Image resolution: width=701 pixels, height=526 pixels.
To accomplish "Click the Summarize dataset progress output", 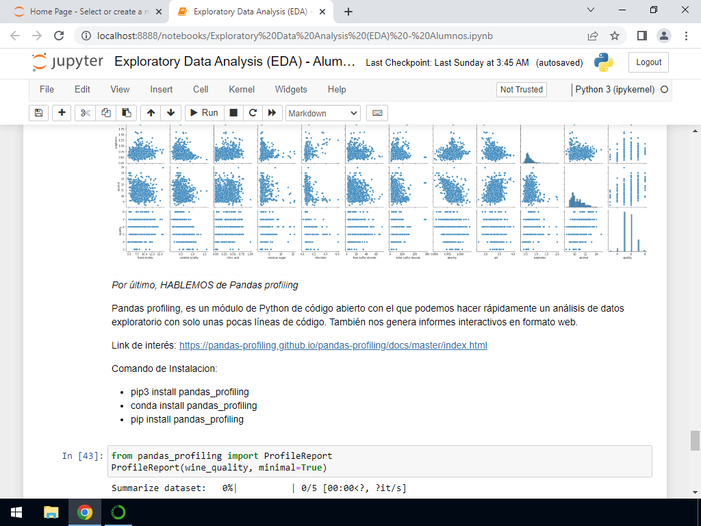I will point(259,488).
